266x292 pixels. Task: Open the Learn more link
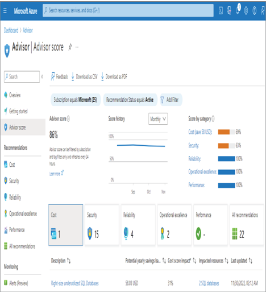pyautogui.click(x=56, y=174)
